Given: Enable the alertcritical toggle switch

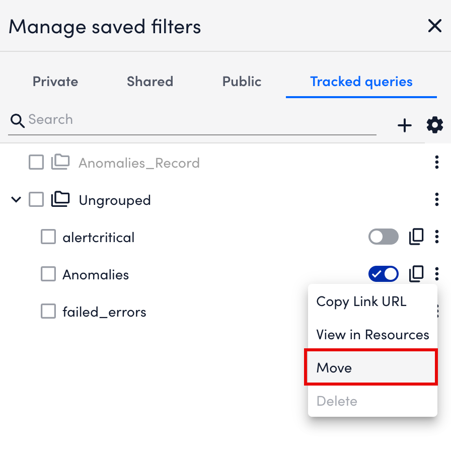Looking at the screenshot, I should click(x=383, y=237).
